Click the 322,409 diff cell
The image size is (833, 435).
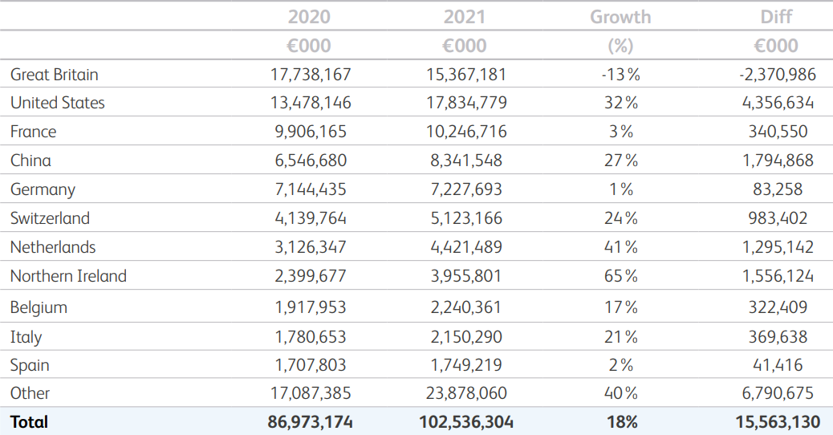click(x=778, y=307)
